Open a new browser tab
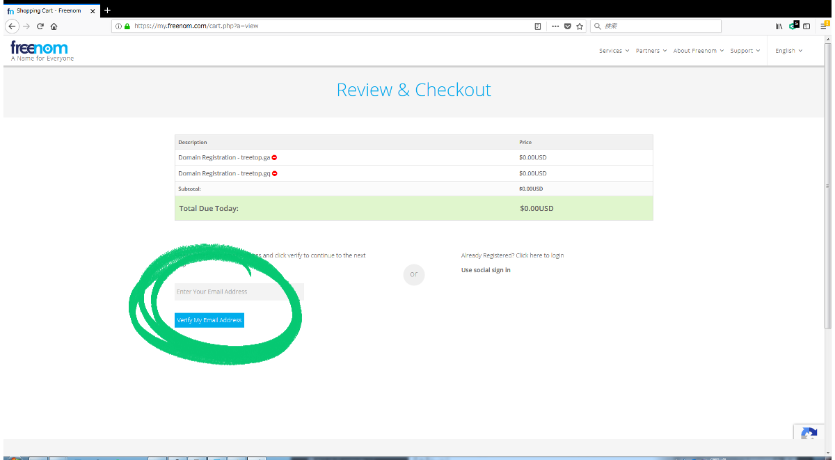835x460 pixels. coord(107,10)
